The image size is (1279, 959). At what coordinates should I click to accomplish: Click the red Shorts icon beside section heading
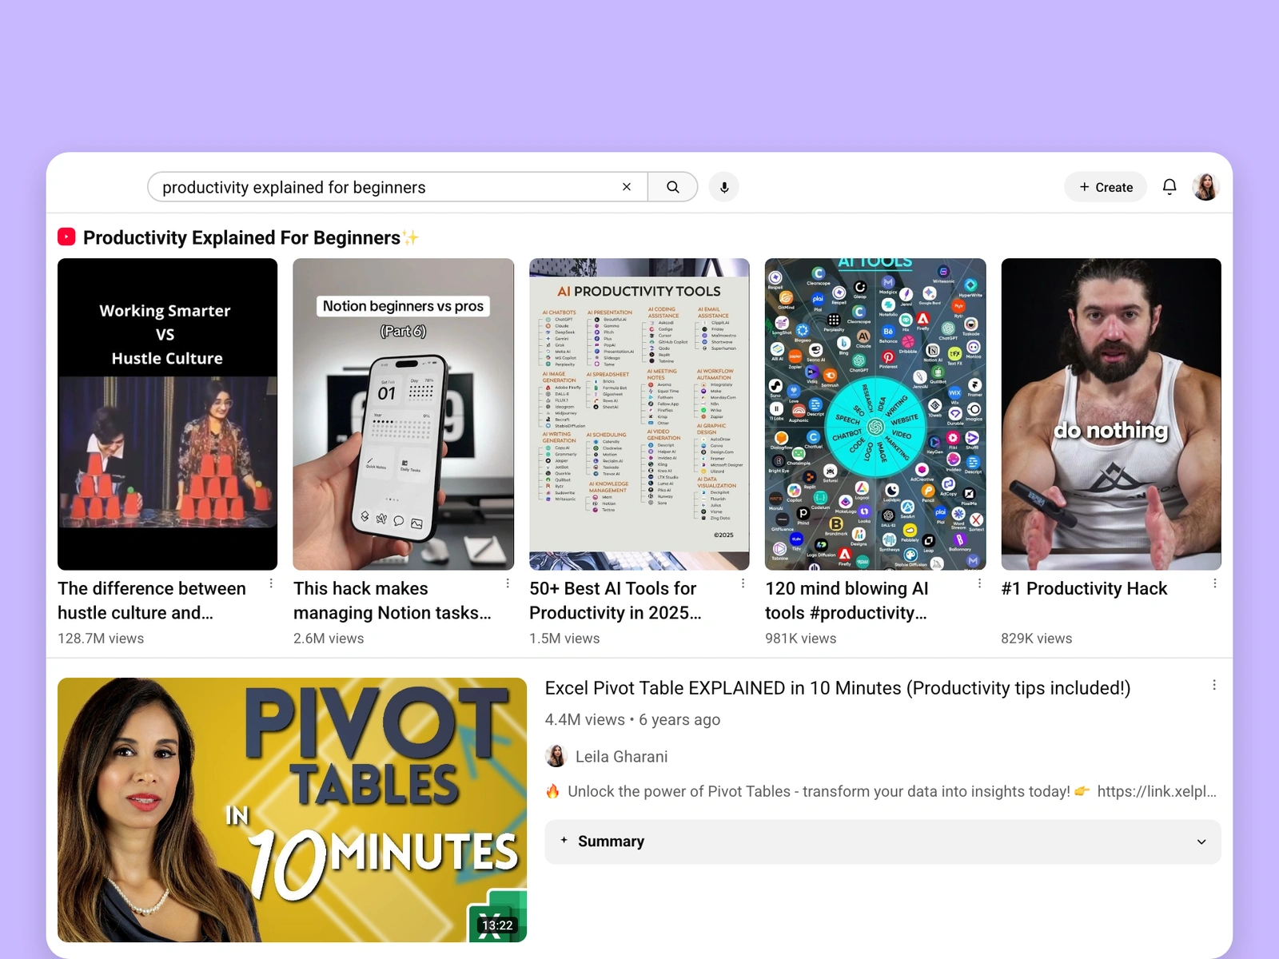(x=66, y=237)
